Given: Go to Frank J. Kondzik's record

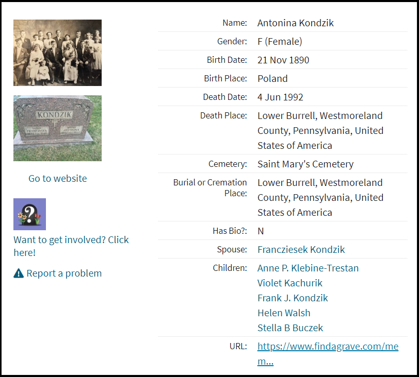Looking at the screenshot, I should (293, 298).
